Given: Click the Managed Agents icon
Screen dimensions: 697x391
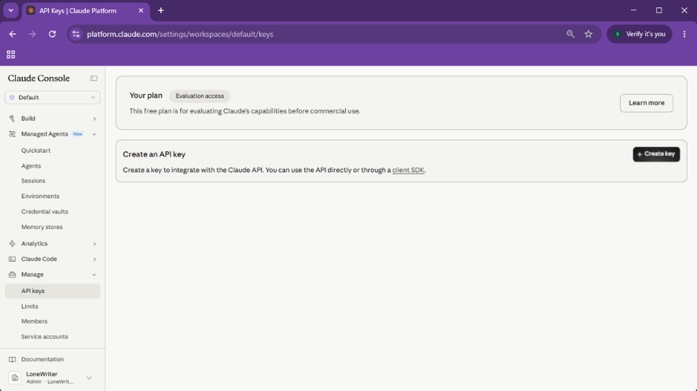Looking at the screenshot, I should point(12,134).
